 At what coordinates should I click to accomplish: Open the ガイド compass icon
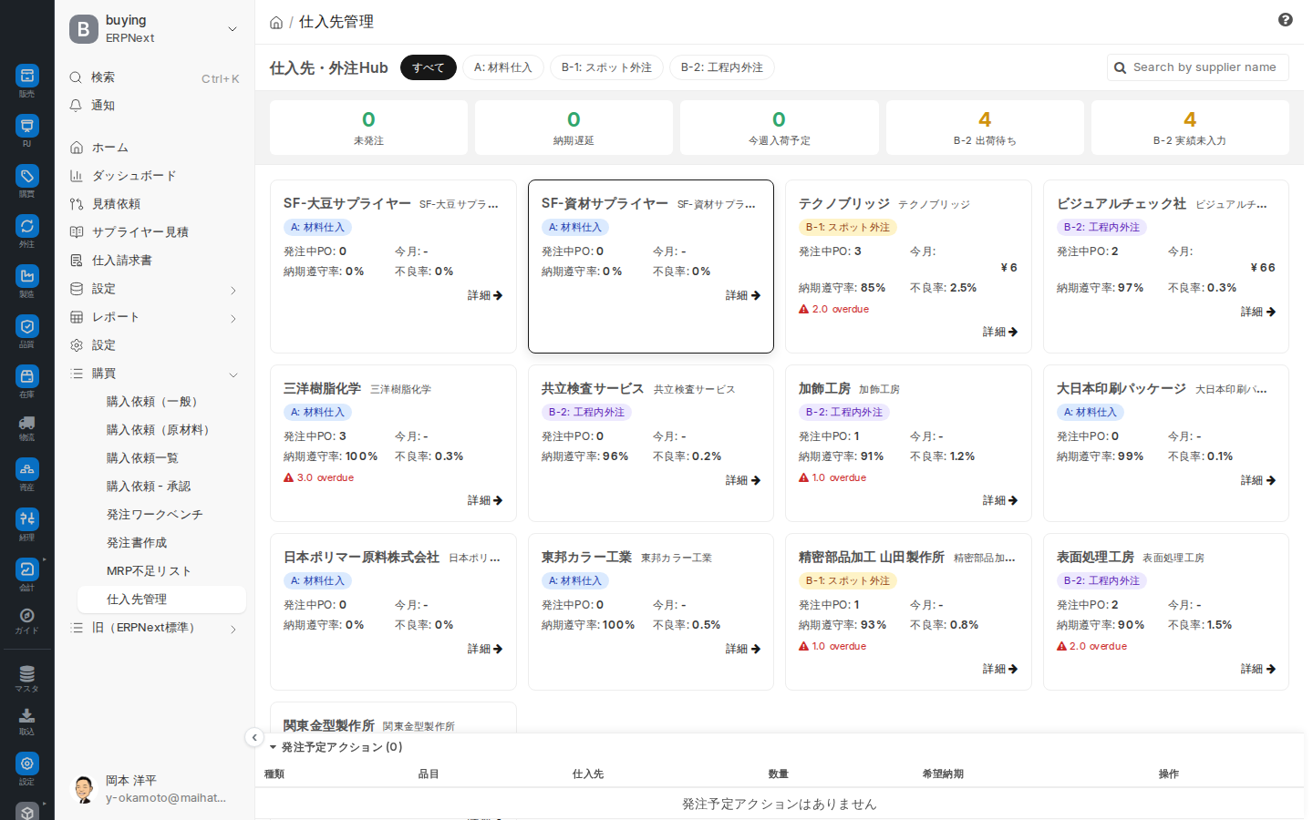click(x=27, y=615)
